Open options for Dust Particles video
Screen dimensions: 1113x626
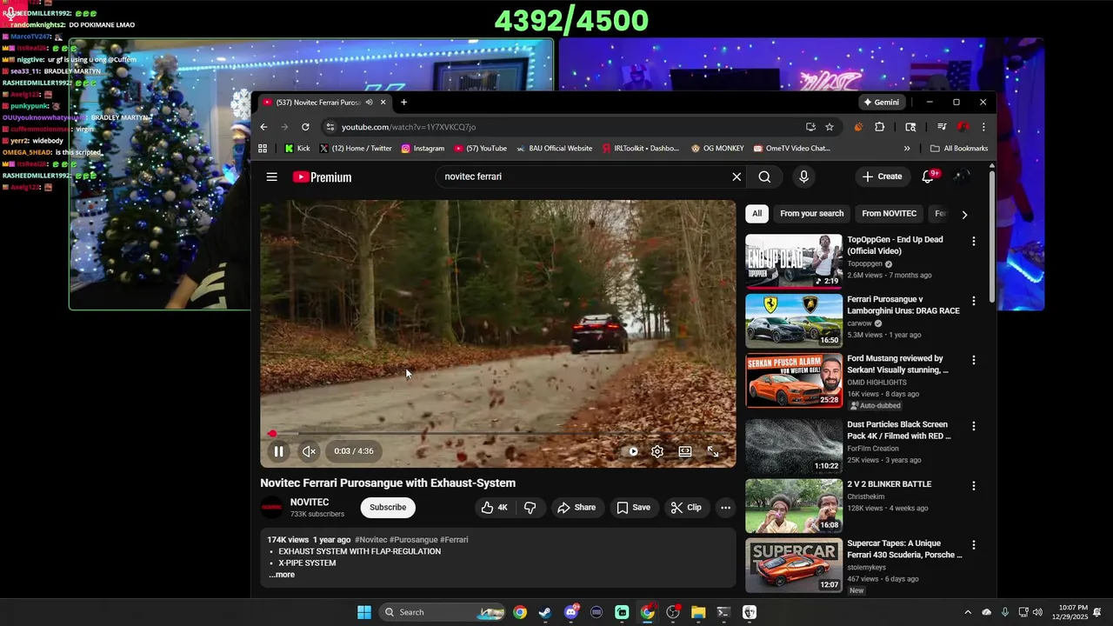973,426
